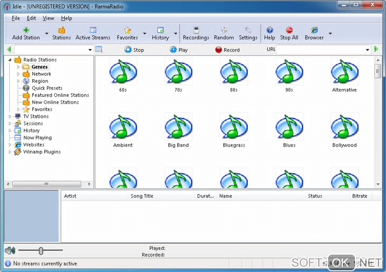Select Featured Online Stations in tree
The height and width of the screenshot is (272, 386).
click(x=60, y=95)
